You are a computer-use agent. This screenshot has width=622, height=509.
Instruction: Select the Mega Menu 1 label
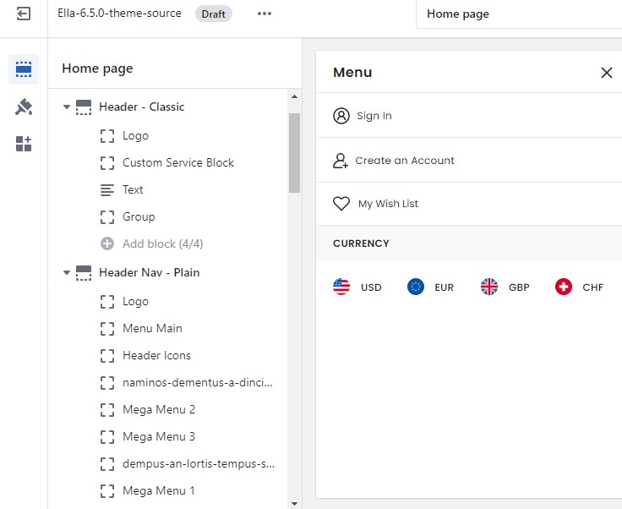[159, 490]
